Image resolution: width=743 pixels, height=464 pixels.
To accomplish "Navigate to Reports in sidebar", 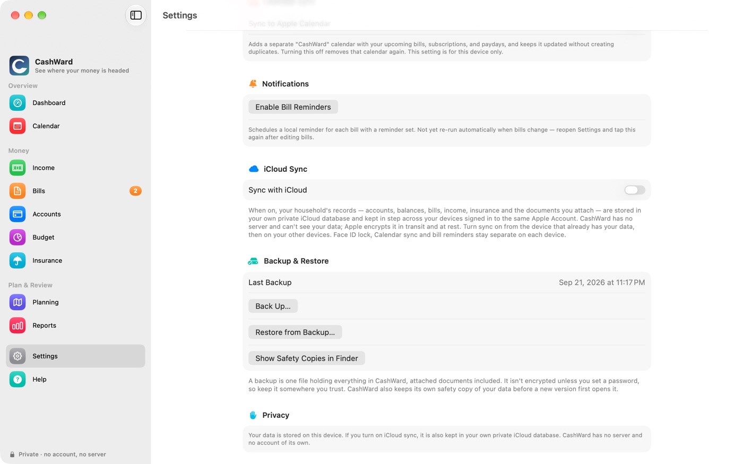I will pyautogui.click(x=75, y=326).
